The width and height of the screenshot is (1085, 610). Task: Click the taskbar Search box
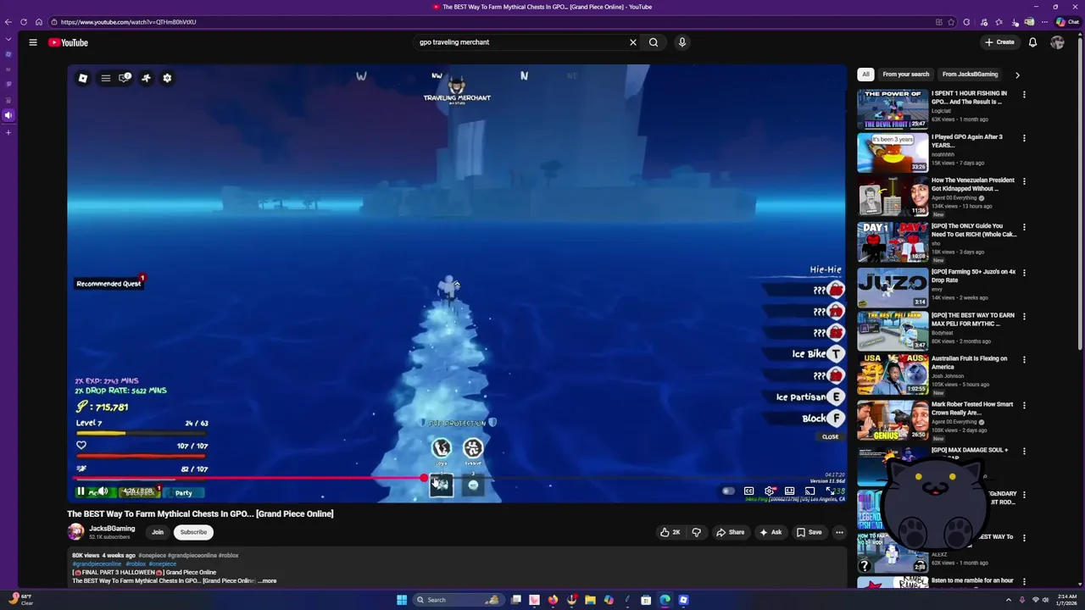click(457, 600)
